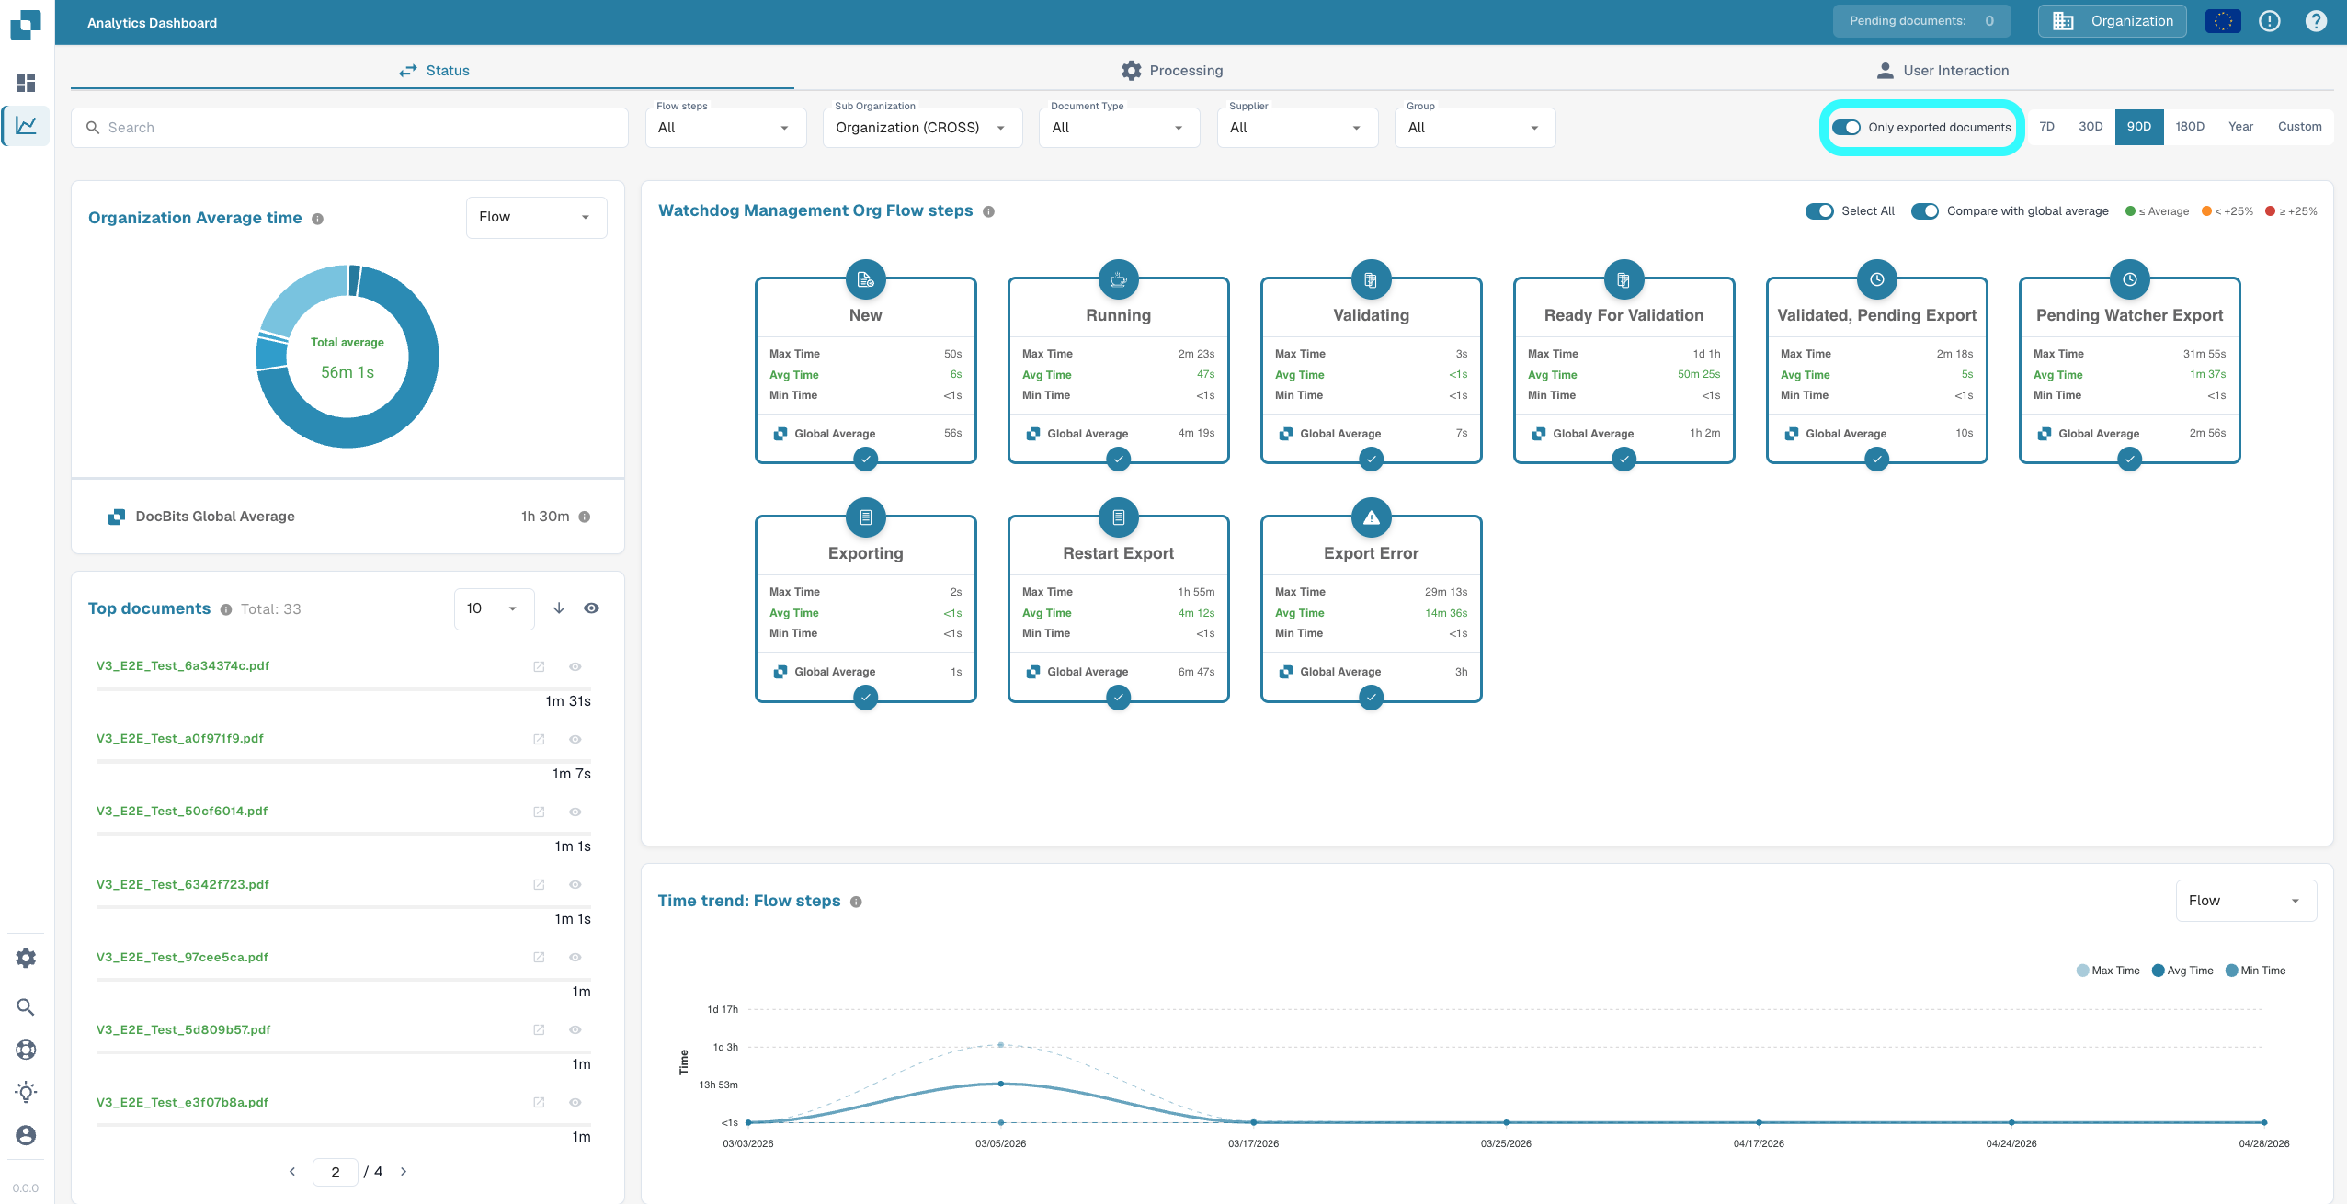Open V3_E2E_Test_a0f971f9.pdf document link
The image size is (2347, 1204).
click(x=180, y=738)
